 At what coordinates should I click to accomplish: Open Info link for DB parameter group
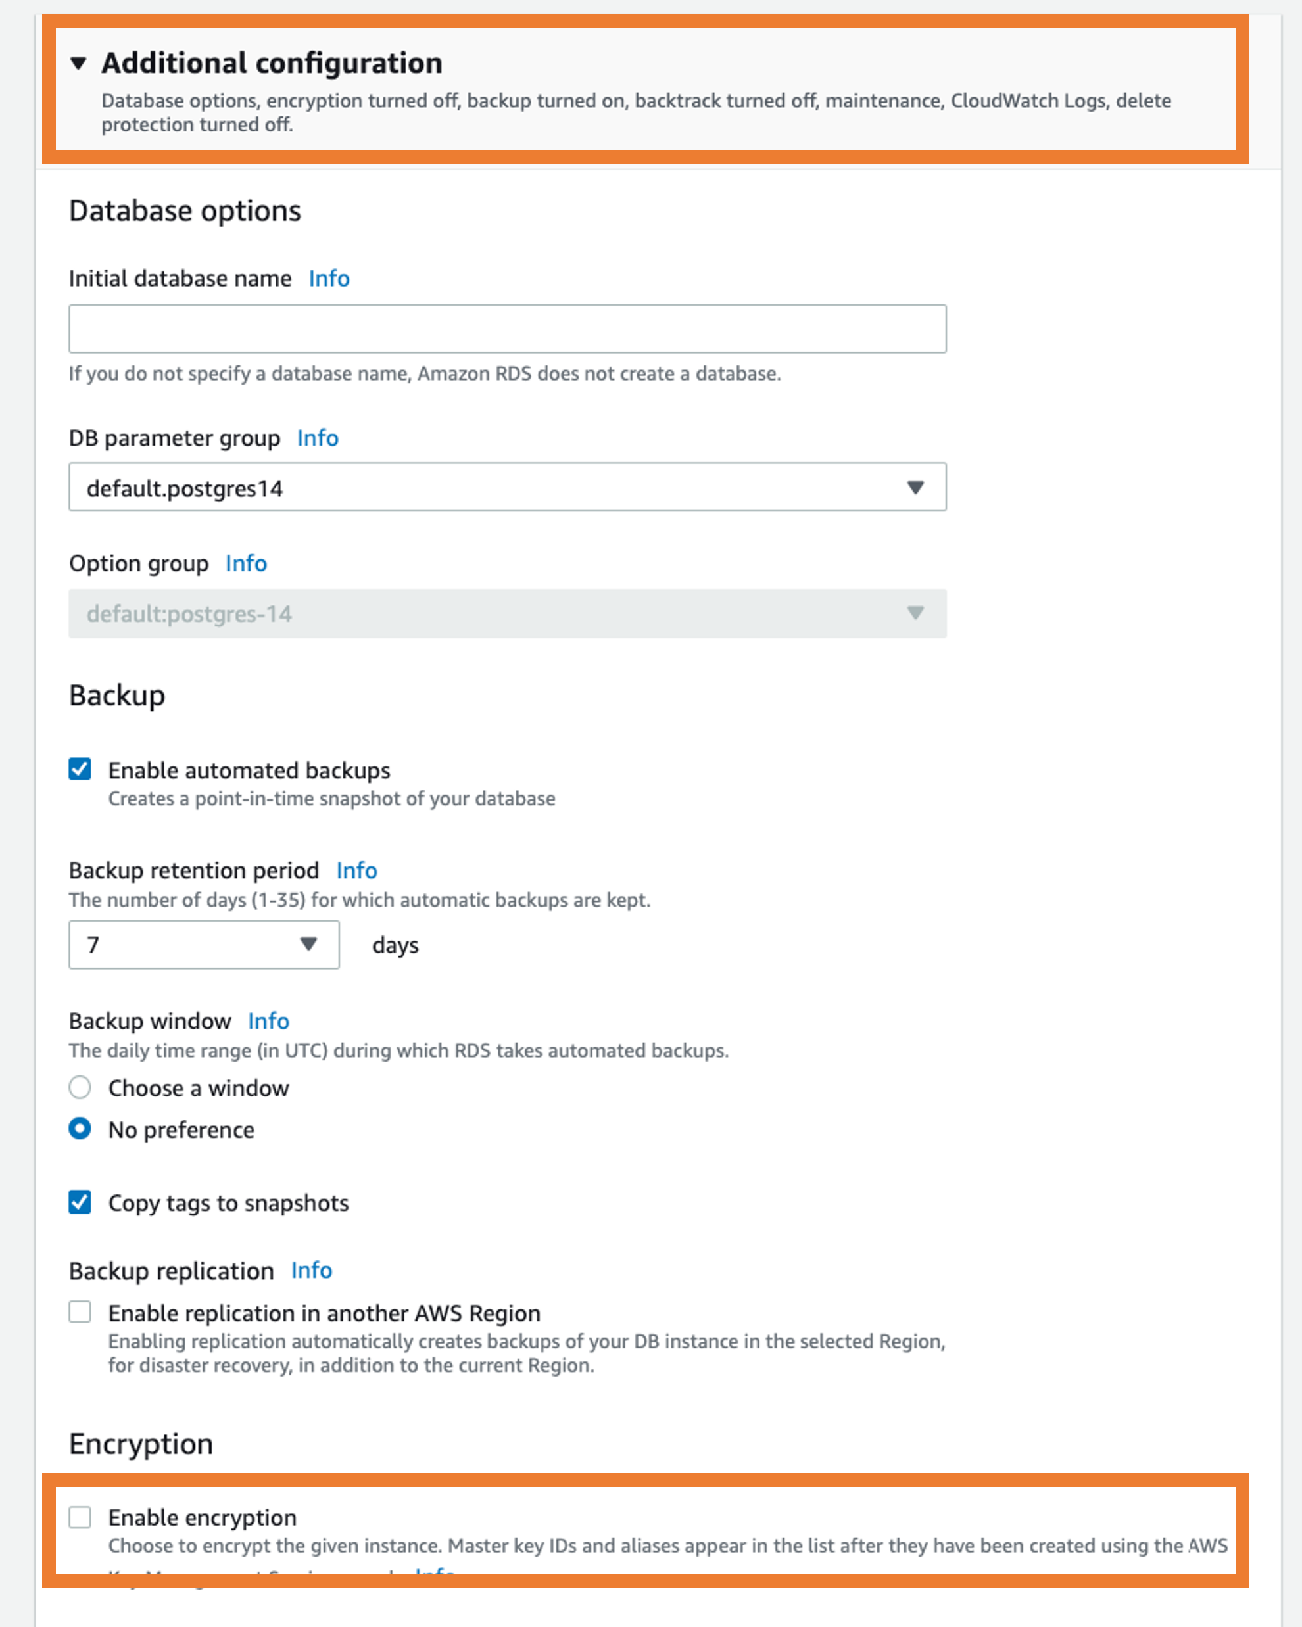click(318, 438)
